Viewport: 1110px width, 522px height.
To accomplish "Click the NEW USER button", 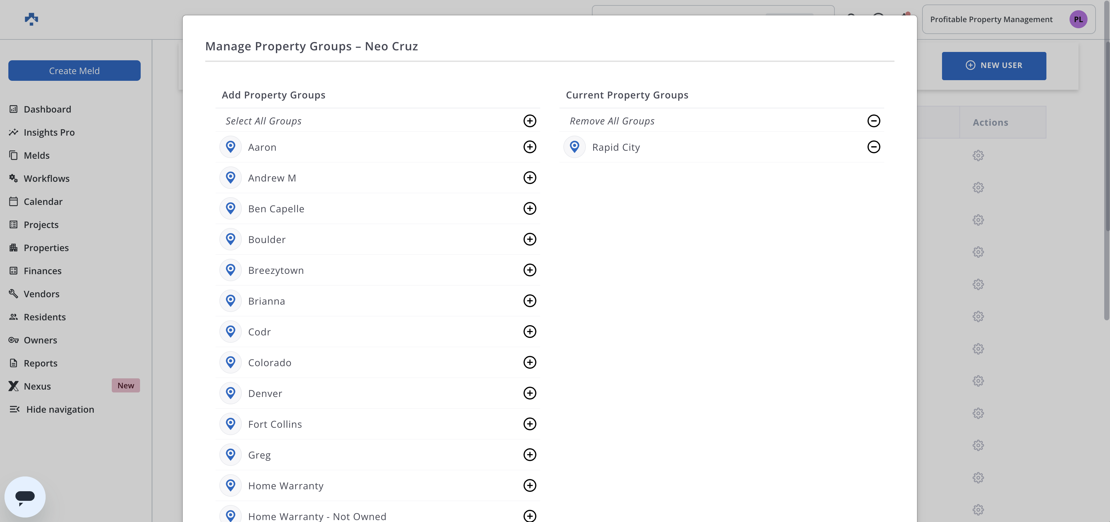I will point(994,66).
